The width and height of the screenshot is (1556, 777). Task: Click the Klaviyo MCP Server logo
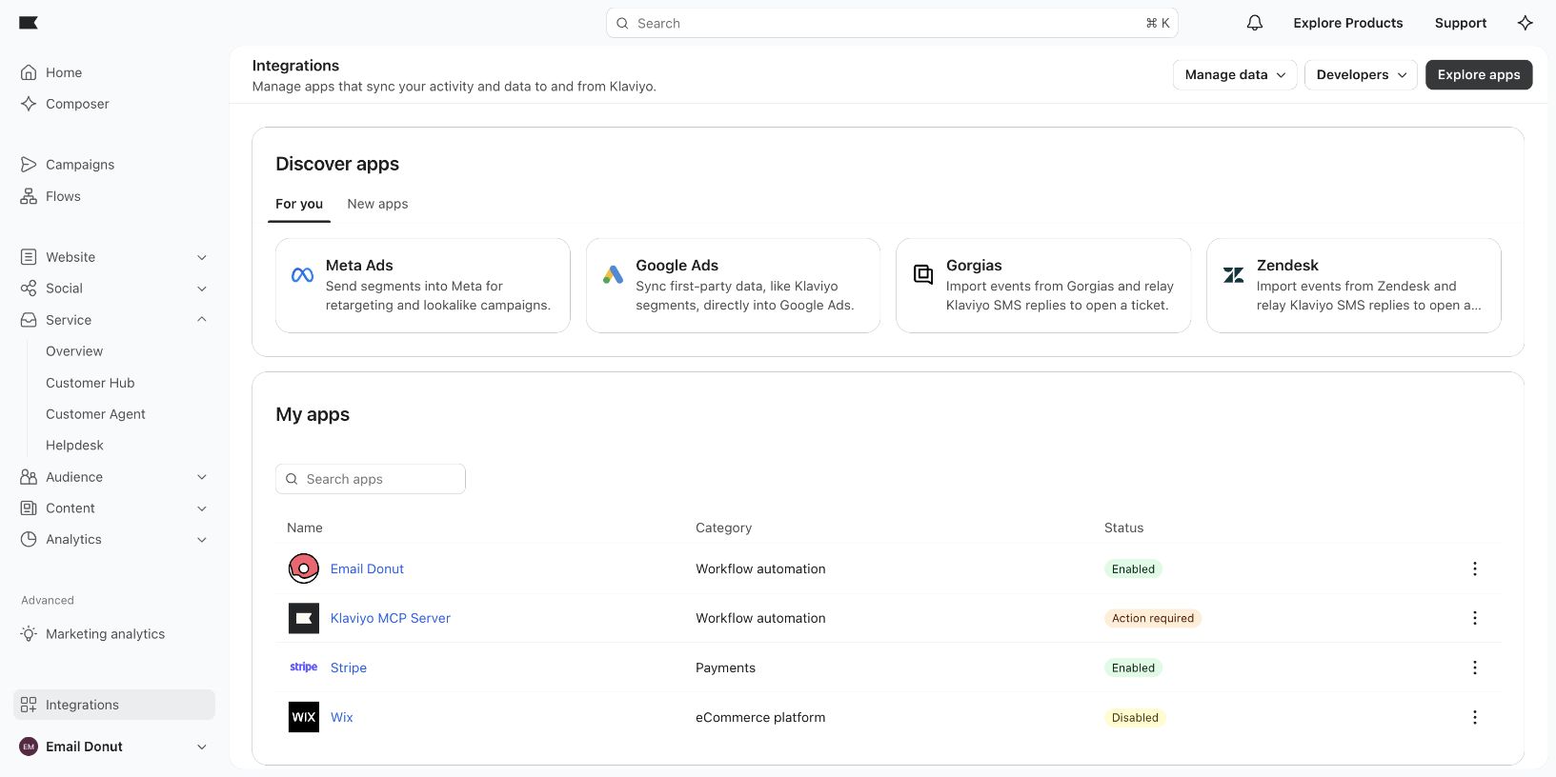[x=304, y=618]
